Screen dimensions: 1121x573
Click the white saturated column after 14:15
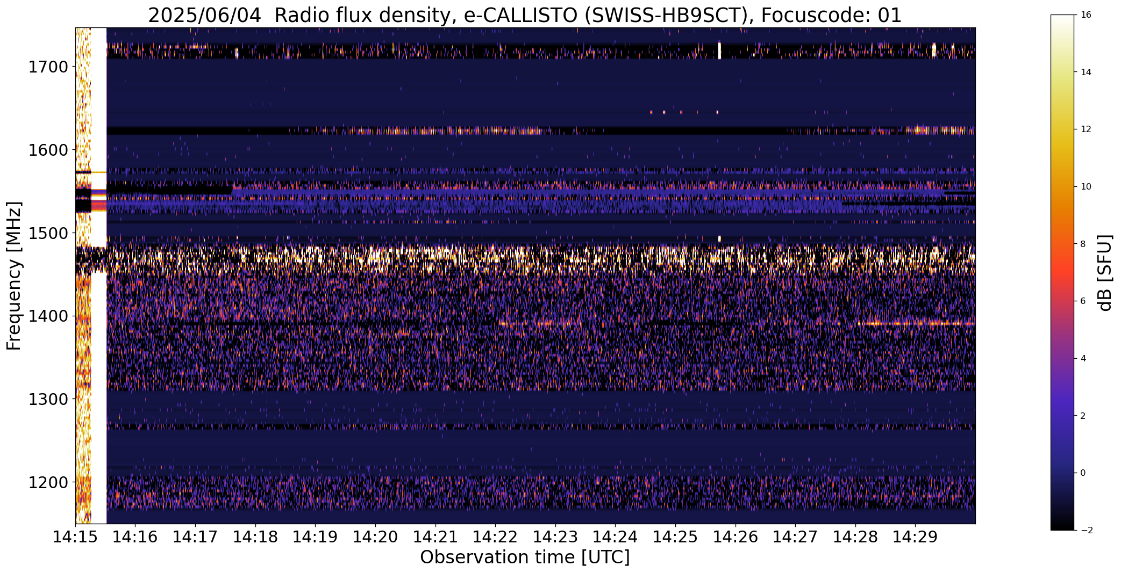click(99, 275)
